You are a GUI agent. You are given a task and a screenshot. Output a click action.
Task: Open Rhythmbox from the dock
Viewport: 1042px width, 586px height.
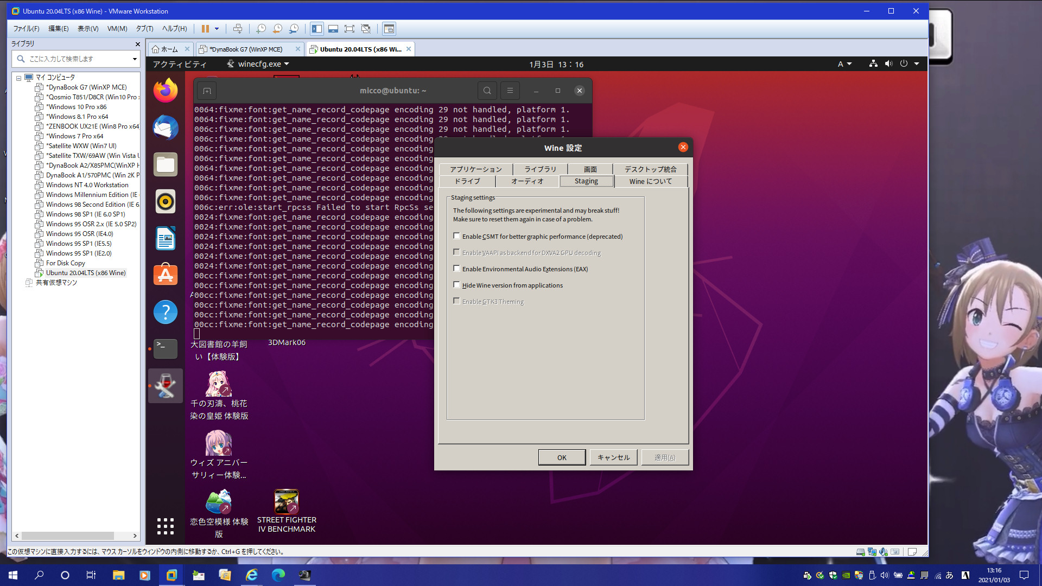pos(166,201)
